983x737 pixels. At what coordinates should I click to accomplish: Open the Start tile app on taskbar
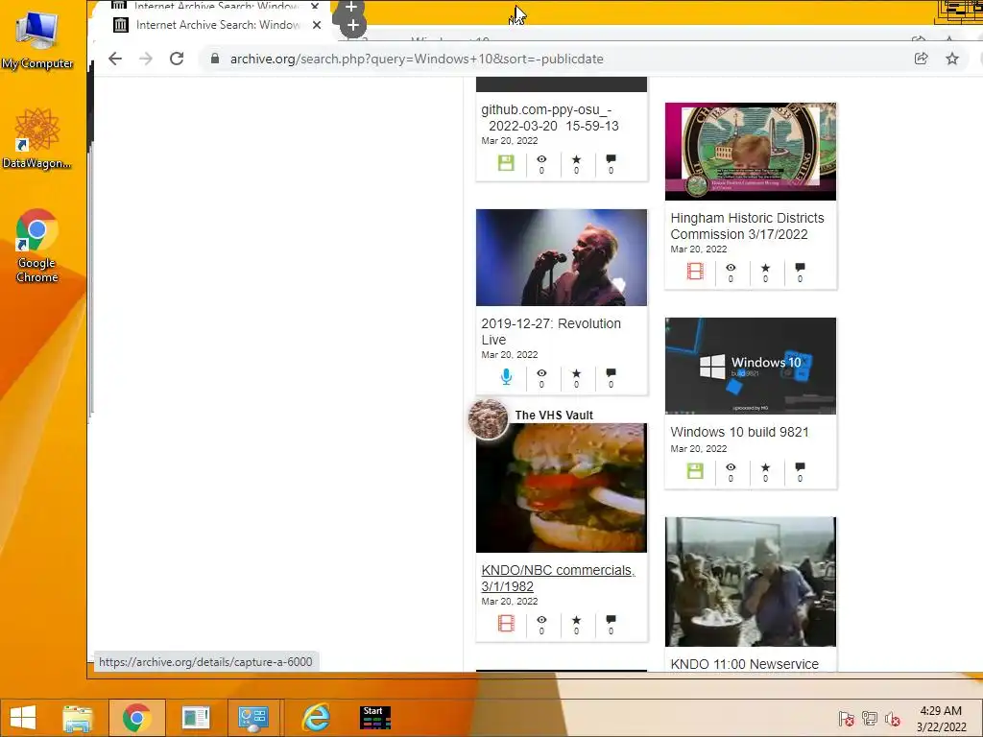(375, 718)
